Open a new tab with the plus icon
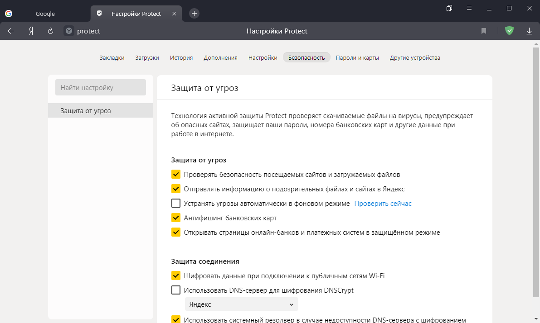Screen dimensions: 540x323 coord(194,14)
